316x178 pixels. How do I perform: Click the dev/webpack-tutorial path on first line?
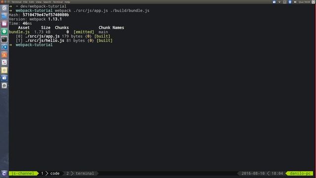pos(43,6)
